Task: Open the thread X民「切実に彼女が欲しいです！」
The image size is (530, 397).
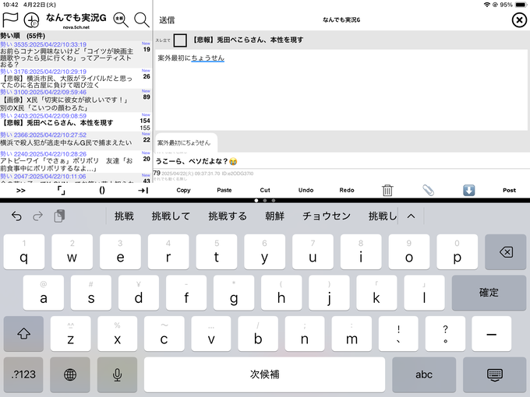Action: [76, 100]
